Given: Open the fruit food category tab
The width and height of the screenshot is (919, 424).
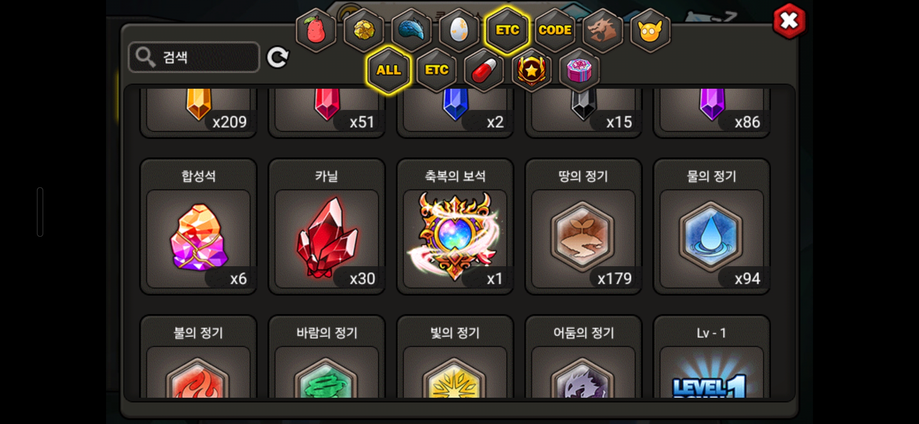Looking at the screenshot, I should coord(316,30).
